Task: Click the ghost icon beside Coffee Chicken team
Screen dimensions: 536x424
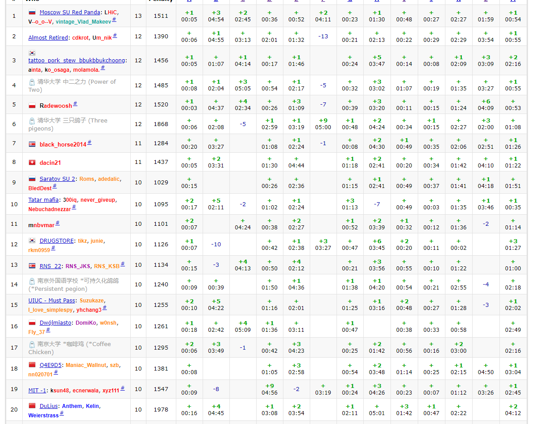Action: 32,344
